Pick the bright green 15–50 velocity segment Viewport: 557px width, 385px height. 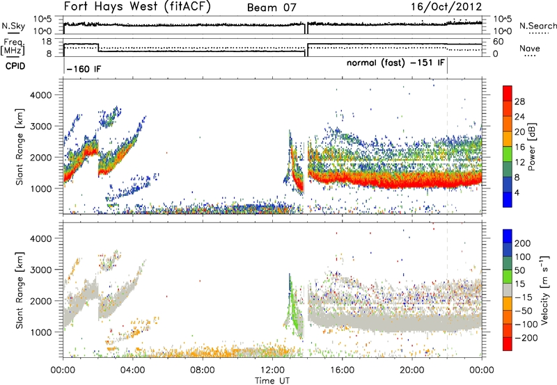(508, 277)
